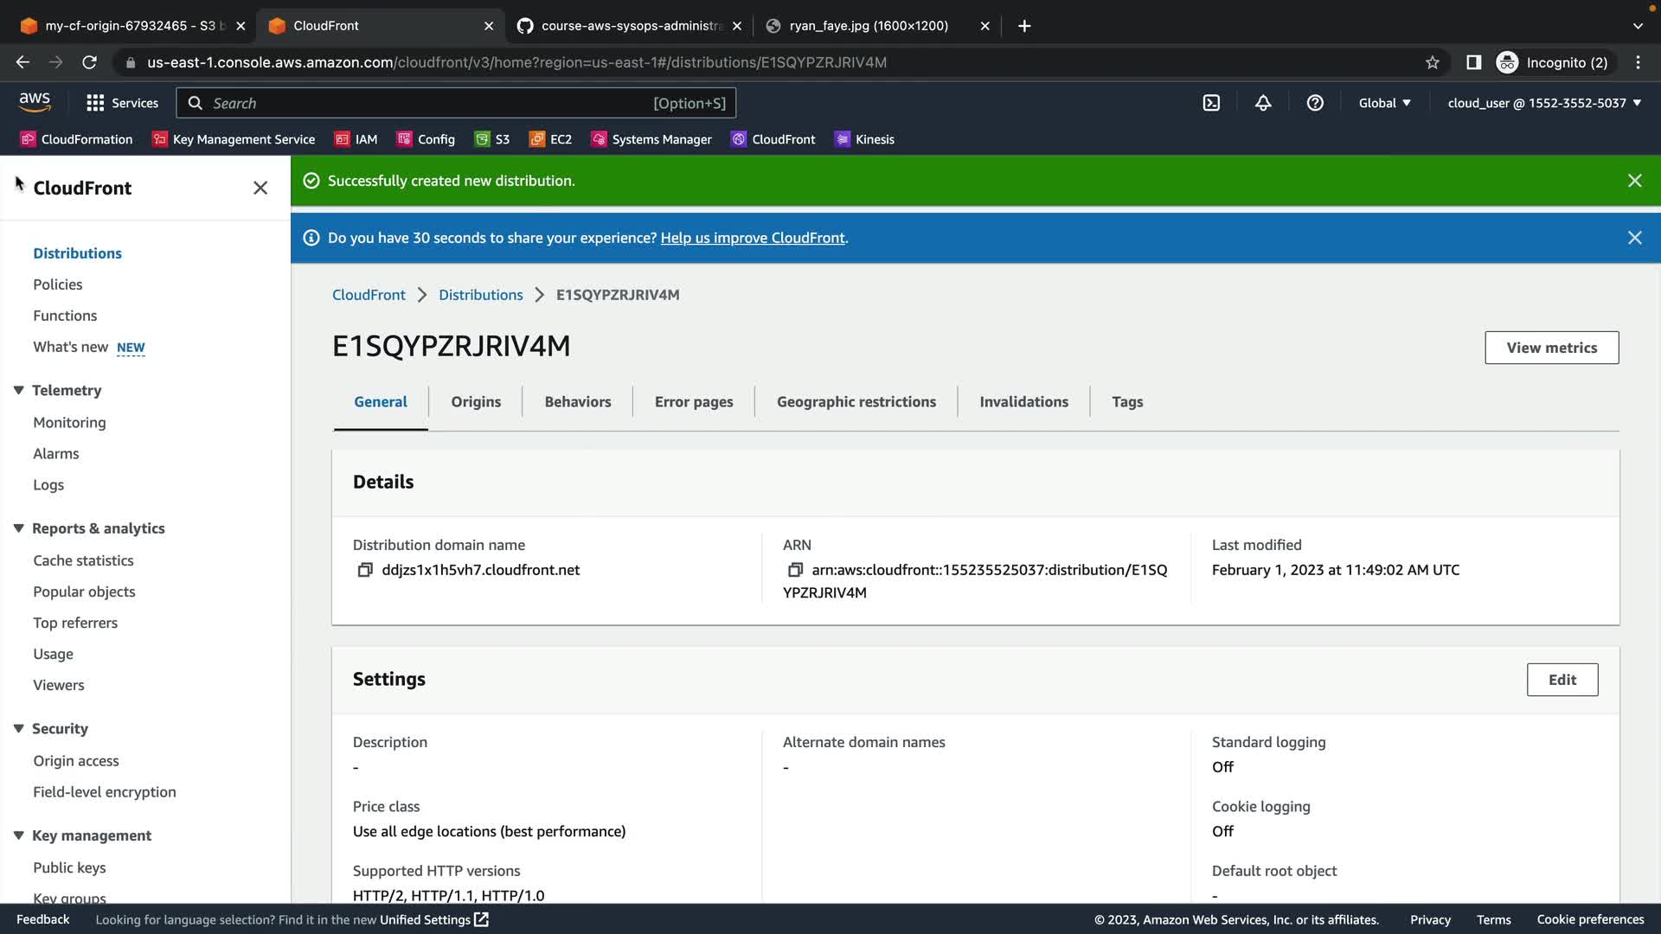This screenshot has height=934, width=1661.
Task: Open the Help us improve CloudFront link
Action: pyautogui.click(x=752, y=238)
